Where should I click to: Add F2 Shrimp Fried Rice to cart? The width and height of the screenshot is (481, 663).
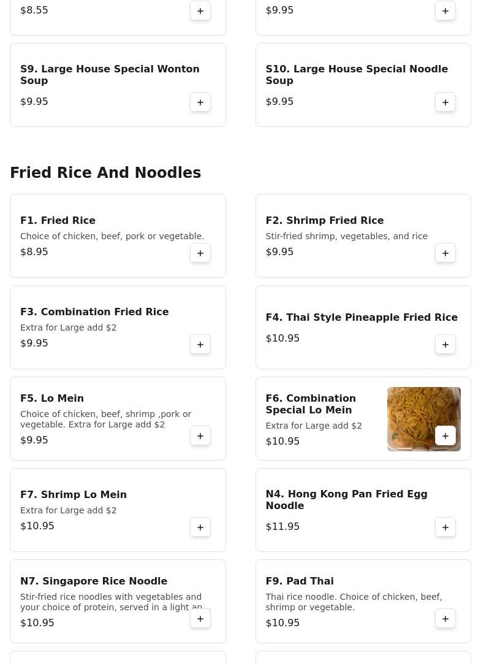(445, 253)
